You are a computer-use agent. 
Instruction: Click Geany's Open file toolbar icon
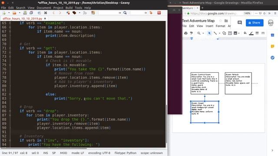14,13
